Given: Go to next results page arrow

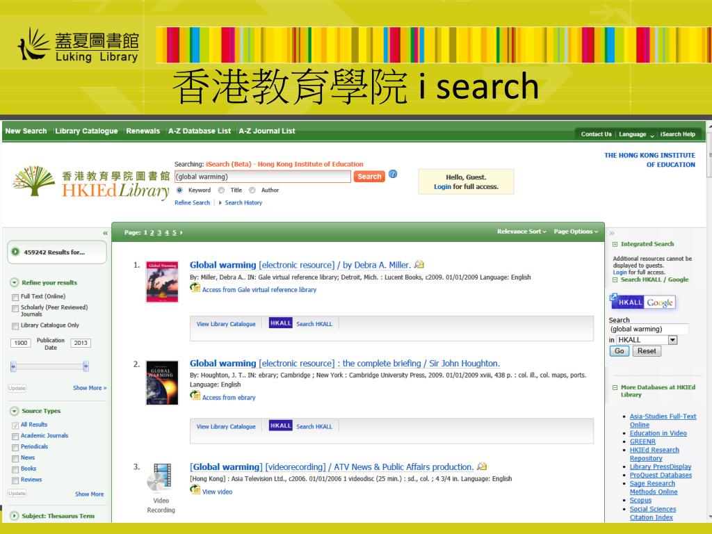Looking at the screenshot, I should click(x=181, y=232).
